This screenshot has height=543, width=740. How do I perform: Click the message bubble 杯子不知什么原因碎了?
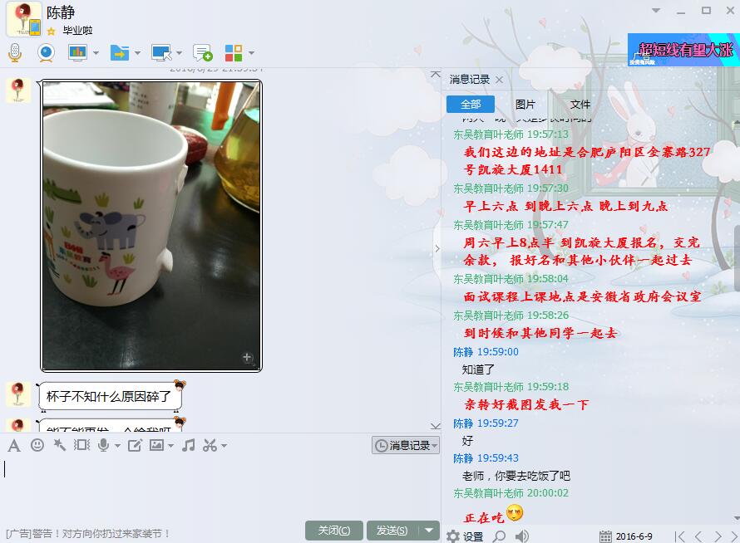[x=110, y=396]
